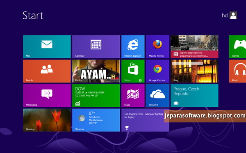Viewport: 246px width, 153px height.
Task: Open the Weather tile for Simokerto
Action: (x=96, y=120)
